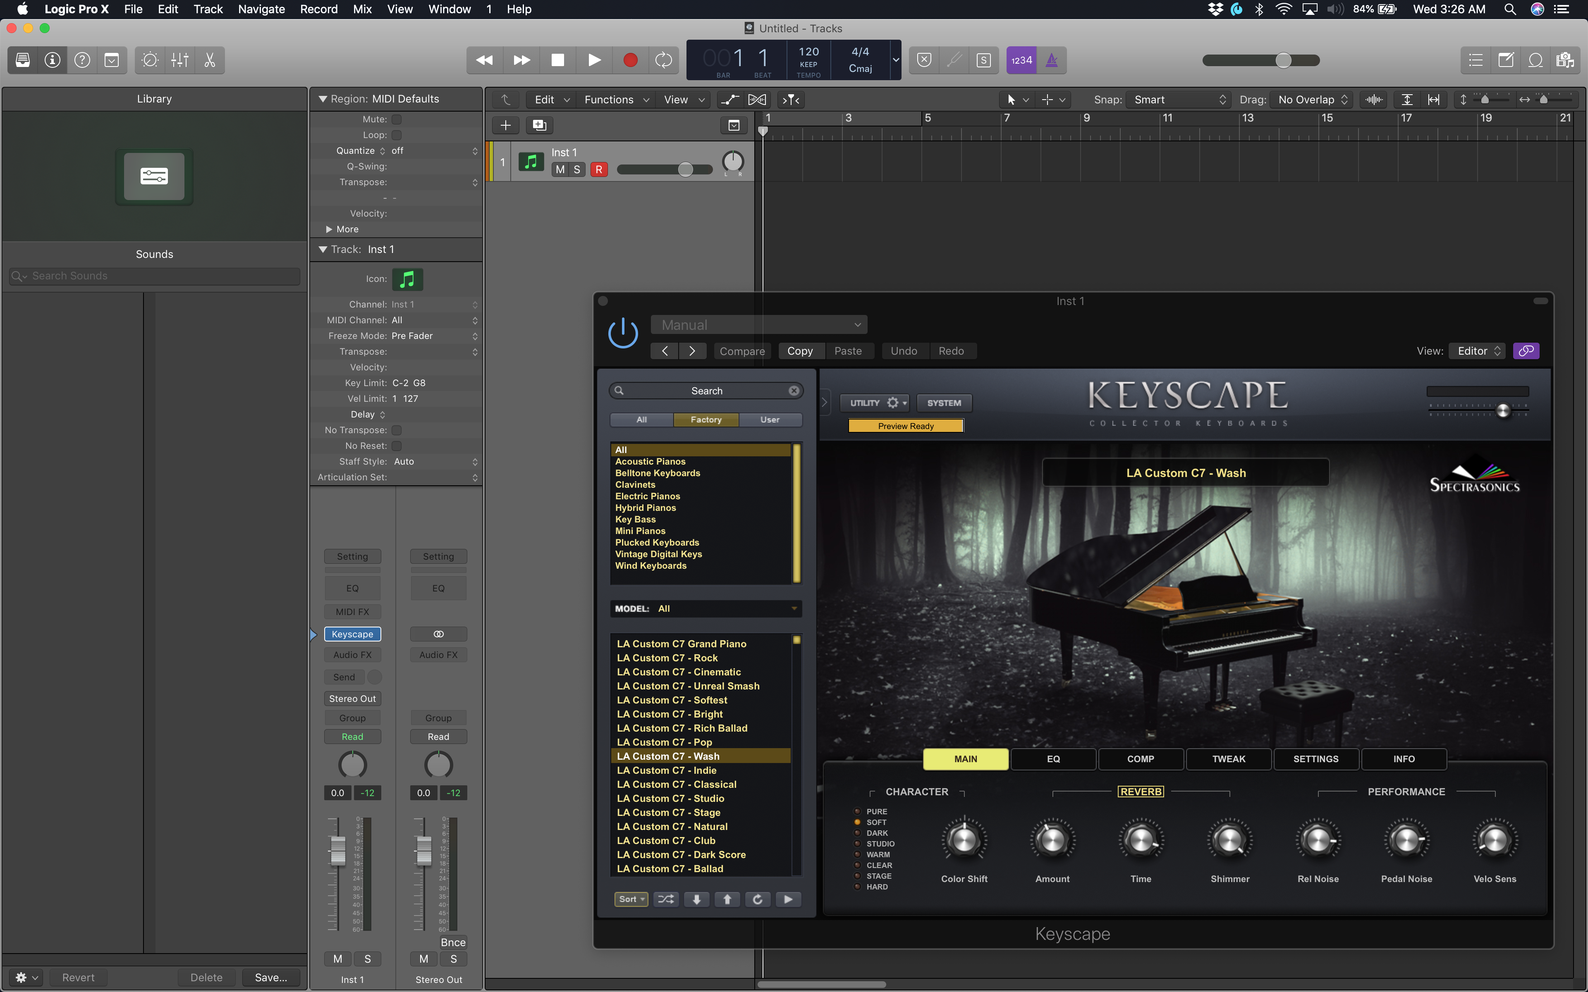The height and width of the screenshot is (992, 1588).
Task: Enable the Mute checkbox in Region inspector
Action: pos(396,119)
